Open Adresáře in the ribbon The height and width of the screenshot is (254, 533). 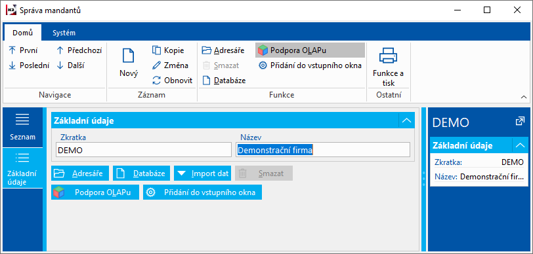coord(223,50)
